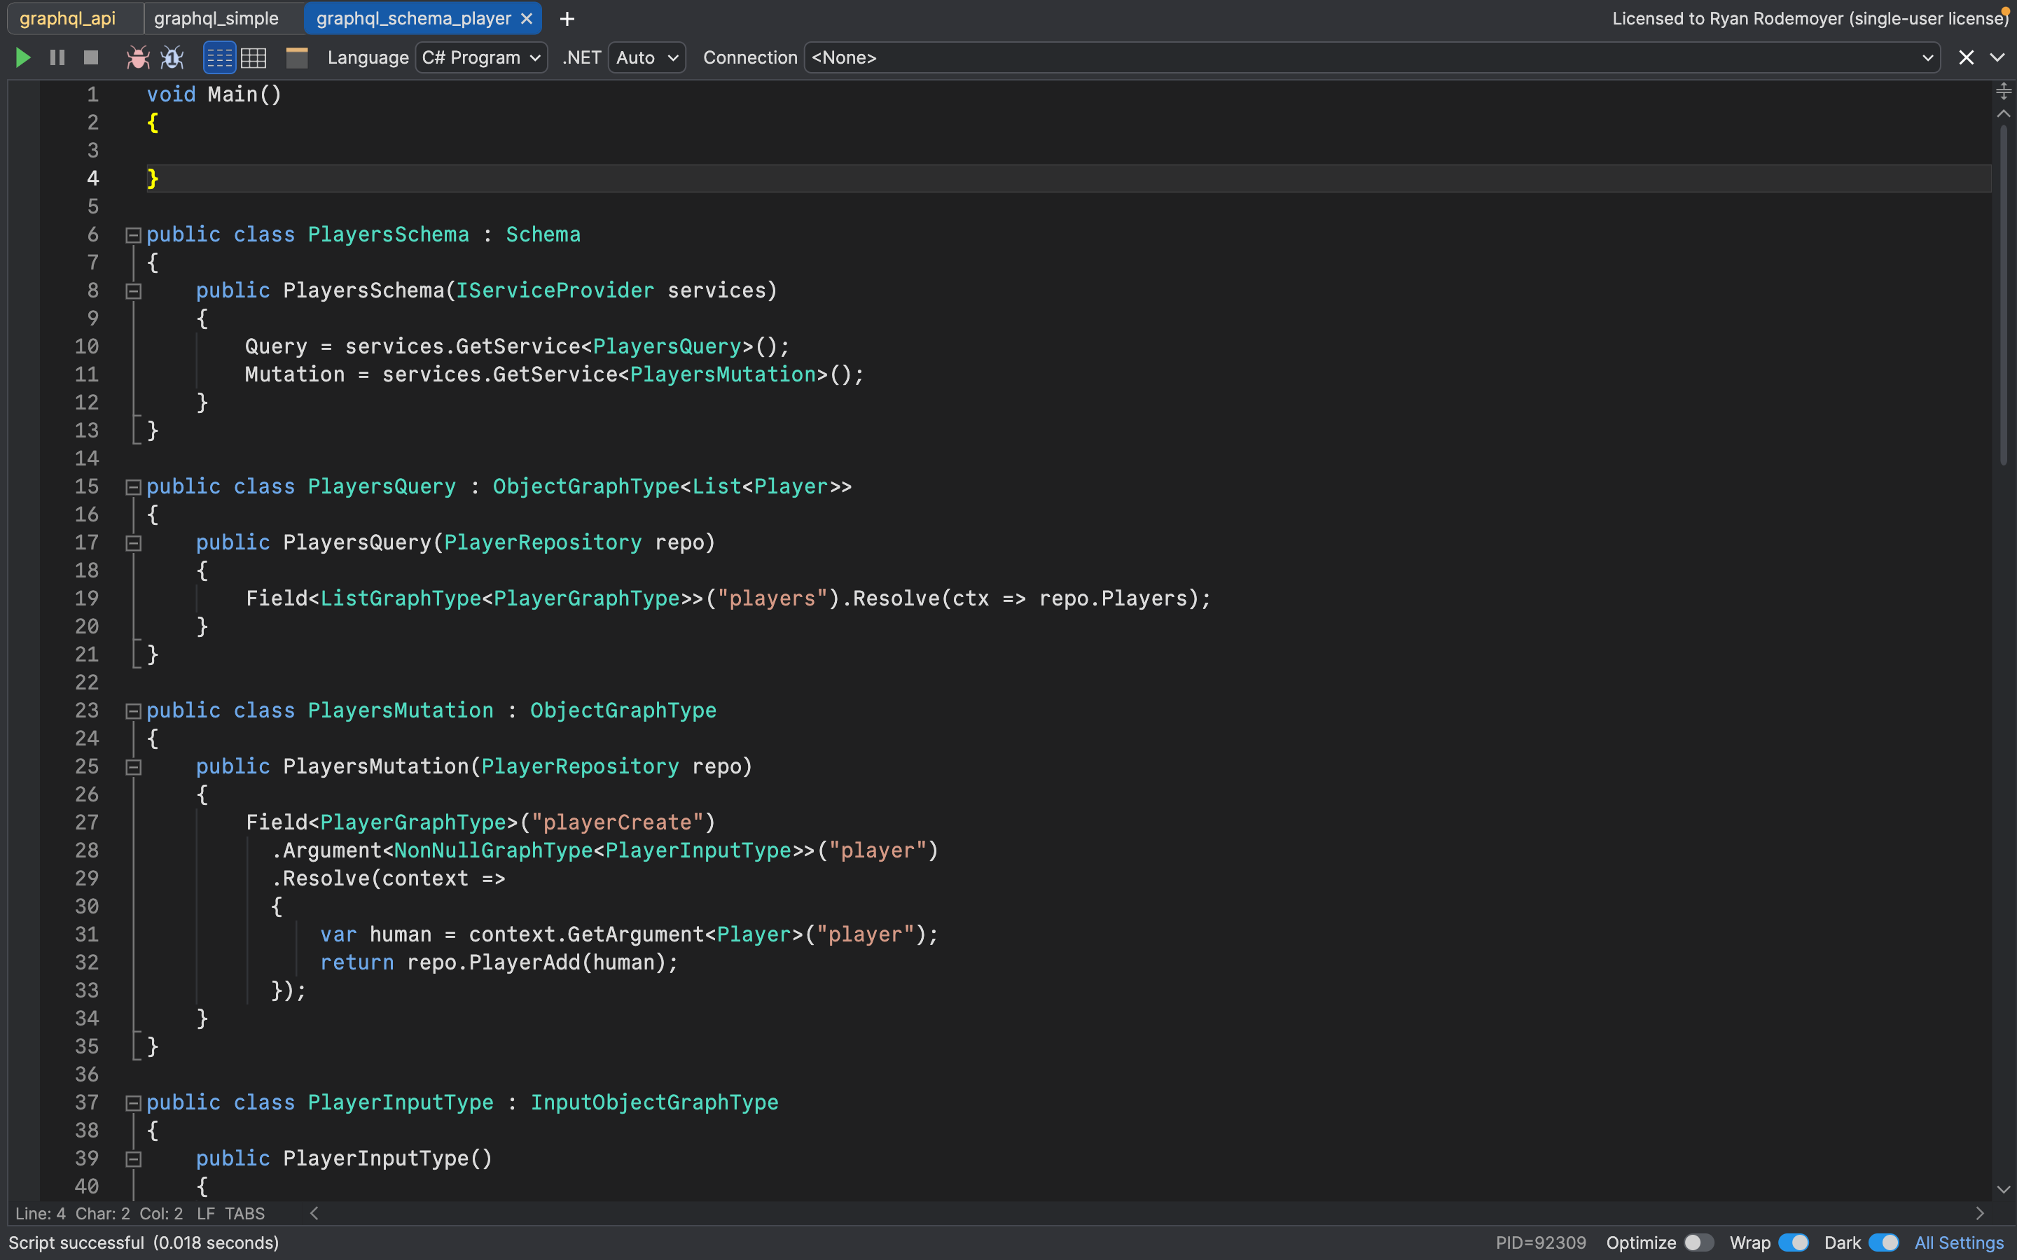Open the Language dropdown showing C# Program
Viewport: 2017px width, 1260px height.
pyautogui.click(x=481, y=57)
